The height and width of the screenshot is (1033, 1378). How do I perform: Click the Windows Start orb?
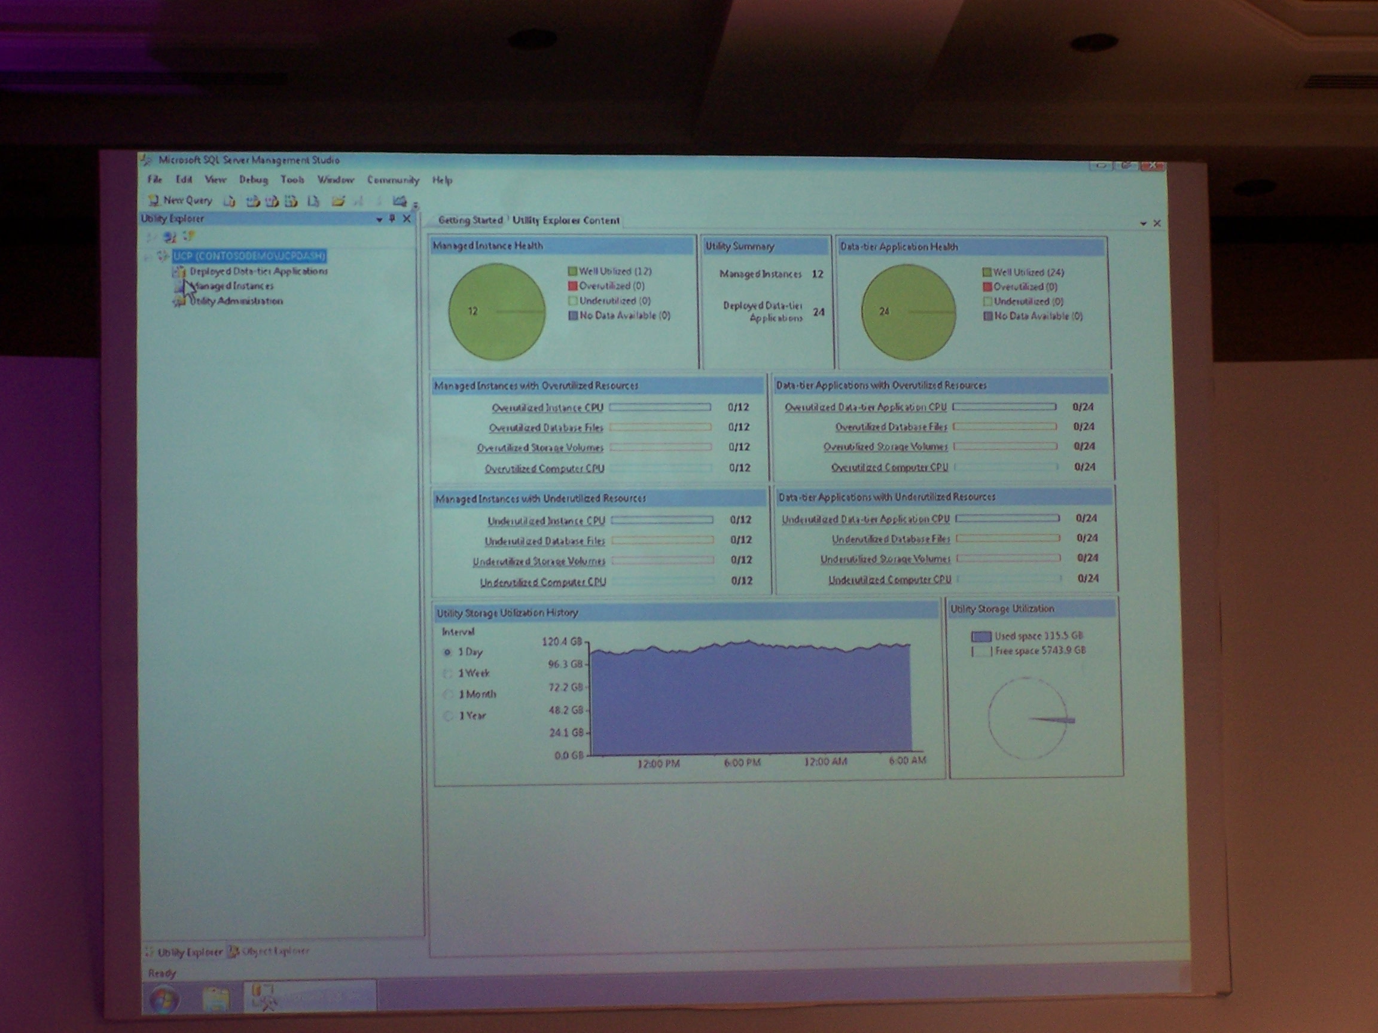165,1000
